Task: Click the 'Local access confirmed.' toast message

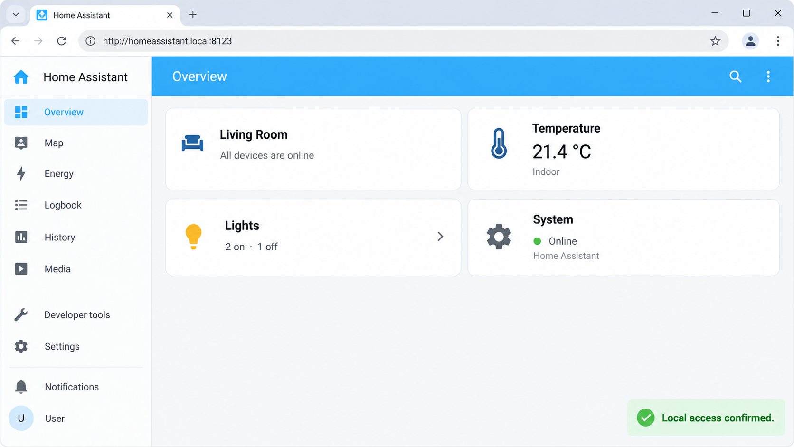Action: tap(718, 418)
